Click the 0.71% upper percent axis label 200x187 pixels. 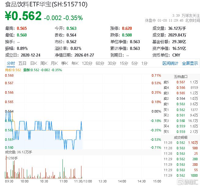[x=156, y=76]
